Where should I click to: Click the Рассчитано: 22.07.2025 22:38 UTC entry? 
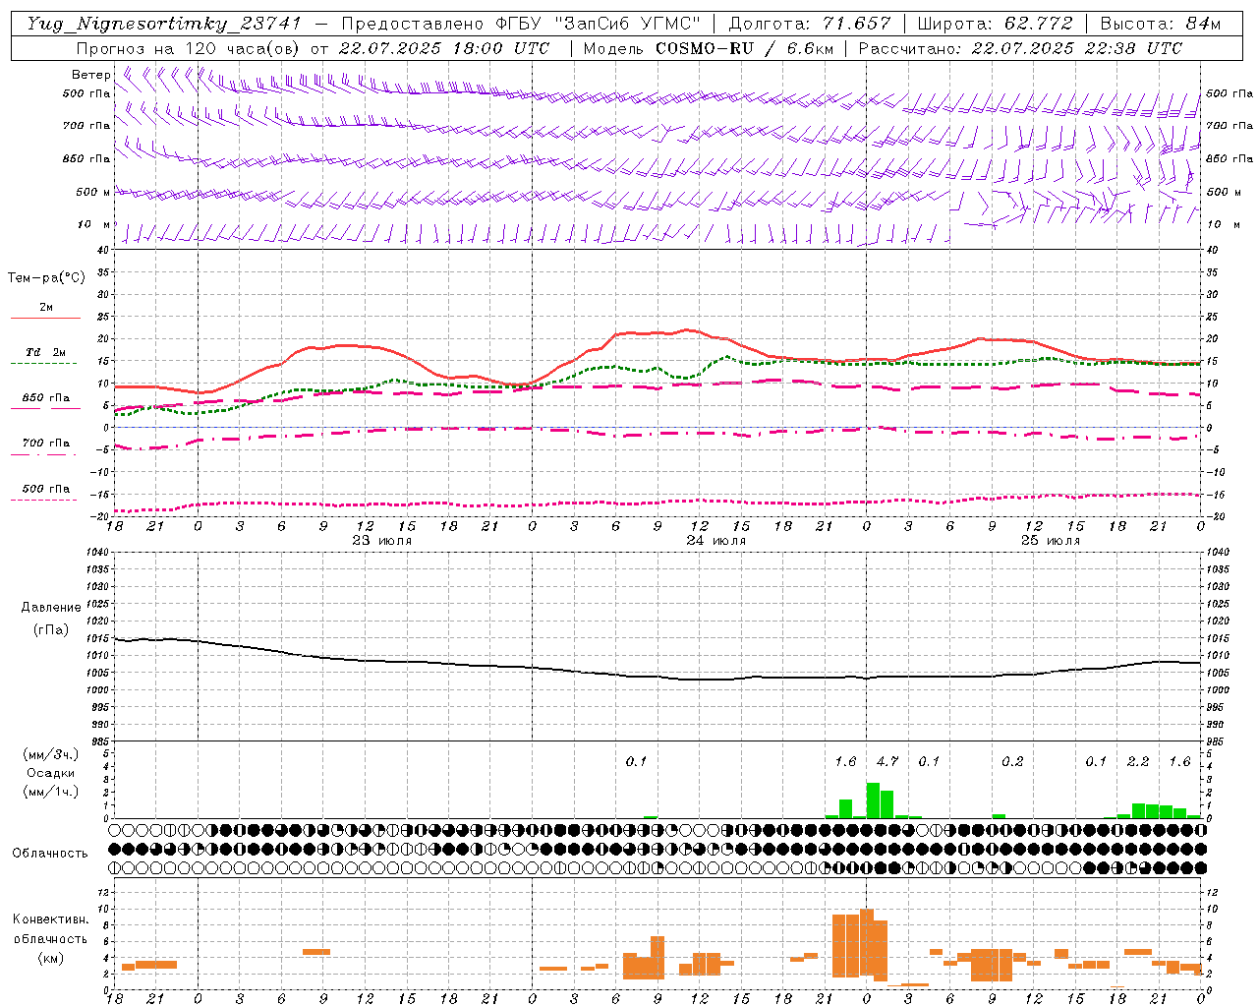tap(1020, 48)
